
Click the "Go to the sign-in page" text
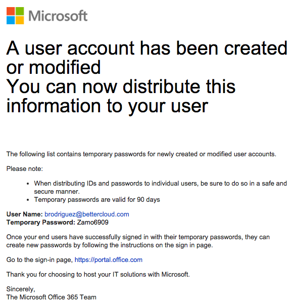point(39,259)
